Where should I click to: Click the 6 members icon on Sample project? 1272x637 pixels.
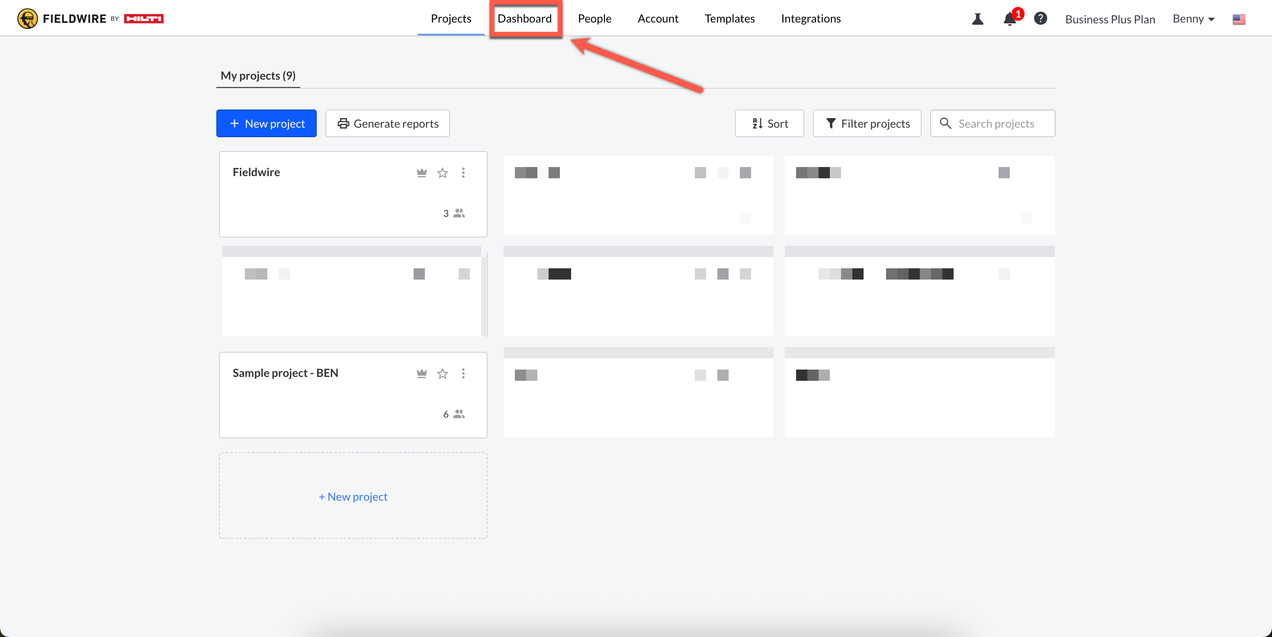[x=459, y=414]
